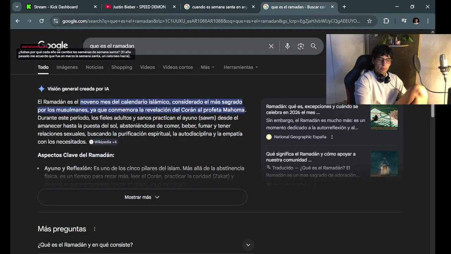This screenshot has height=254, width=451.
Task: Open the Extensions puzzle icon
Action: click(386, 21)
